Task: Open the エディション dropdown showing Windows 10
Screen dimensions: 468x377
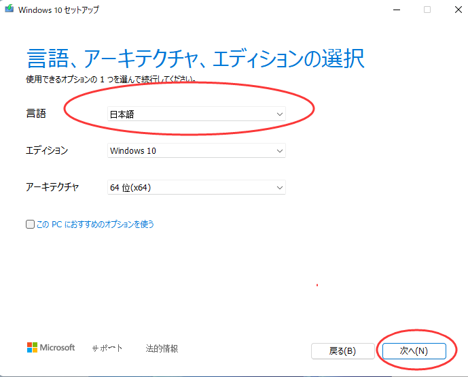Action: [196, 151]
